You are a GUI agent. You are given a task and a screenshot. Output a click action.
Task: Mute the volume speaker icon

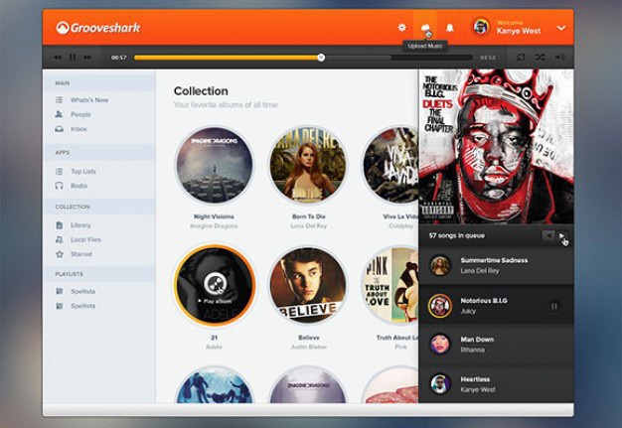559,58
